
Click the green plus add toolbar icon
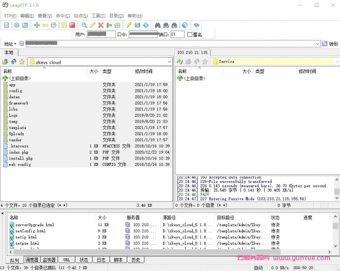[37, 25]
